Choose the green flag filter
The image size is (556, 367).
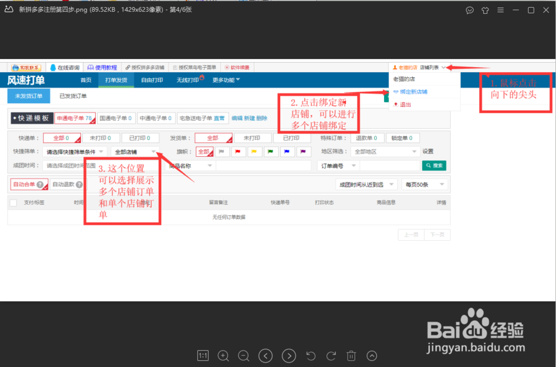click(x=271, y=152)
